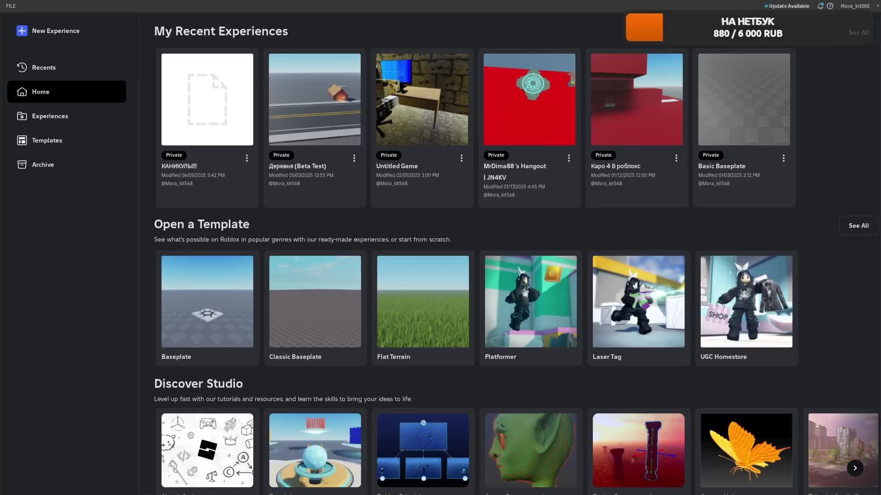Viewport: 881px width, 495px height.
Task: Click the Recents clock icon
Action: 22,67
